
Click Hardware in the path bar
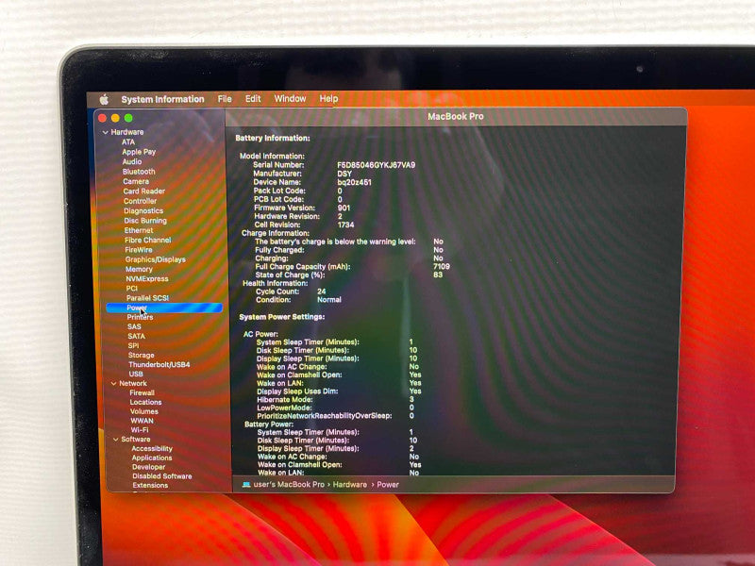(x=349, y=485)
